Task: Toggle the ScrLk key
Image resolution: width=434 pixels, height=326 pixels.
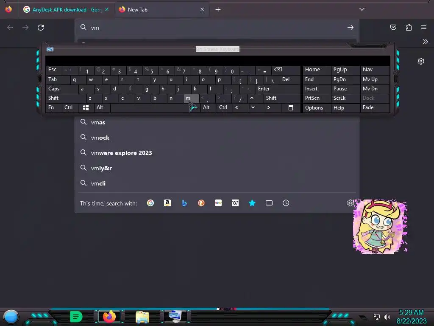Action: click(x=345, y=98)
